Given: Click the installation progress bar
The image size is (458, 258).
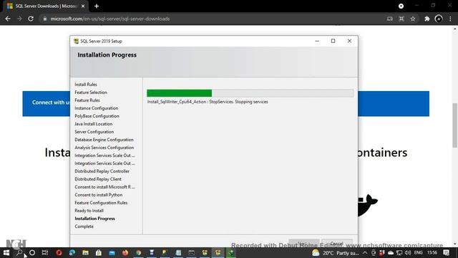Looking at the screenshot, I should point(250,93).
